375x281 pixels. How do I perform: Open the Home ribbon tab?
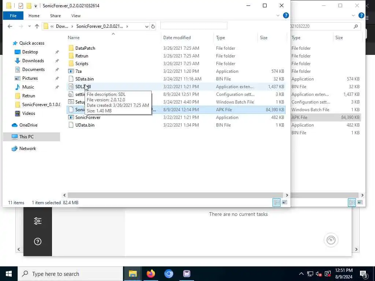pos(34,16)
